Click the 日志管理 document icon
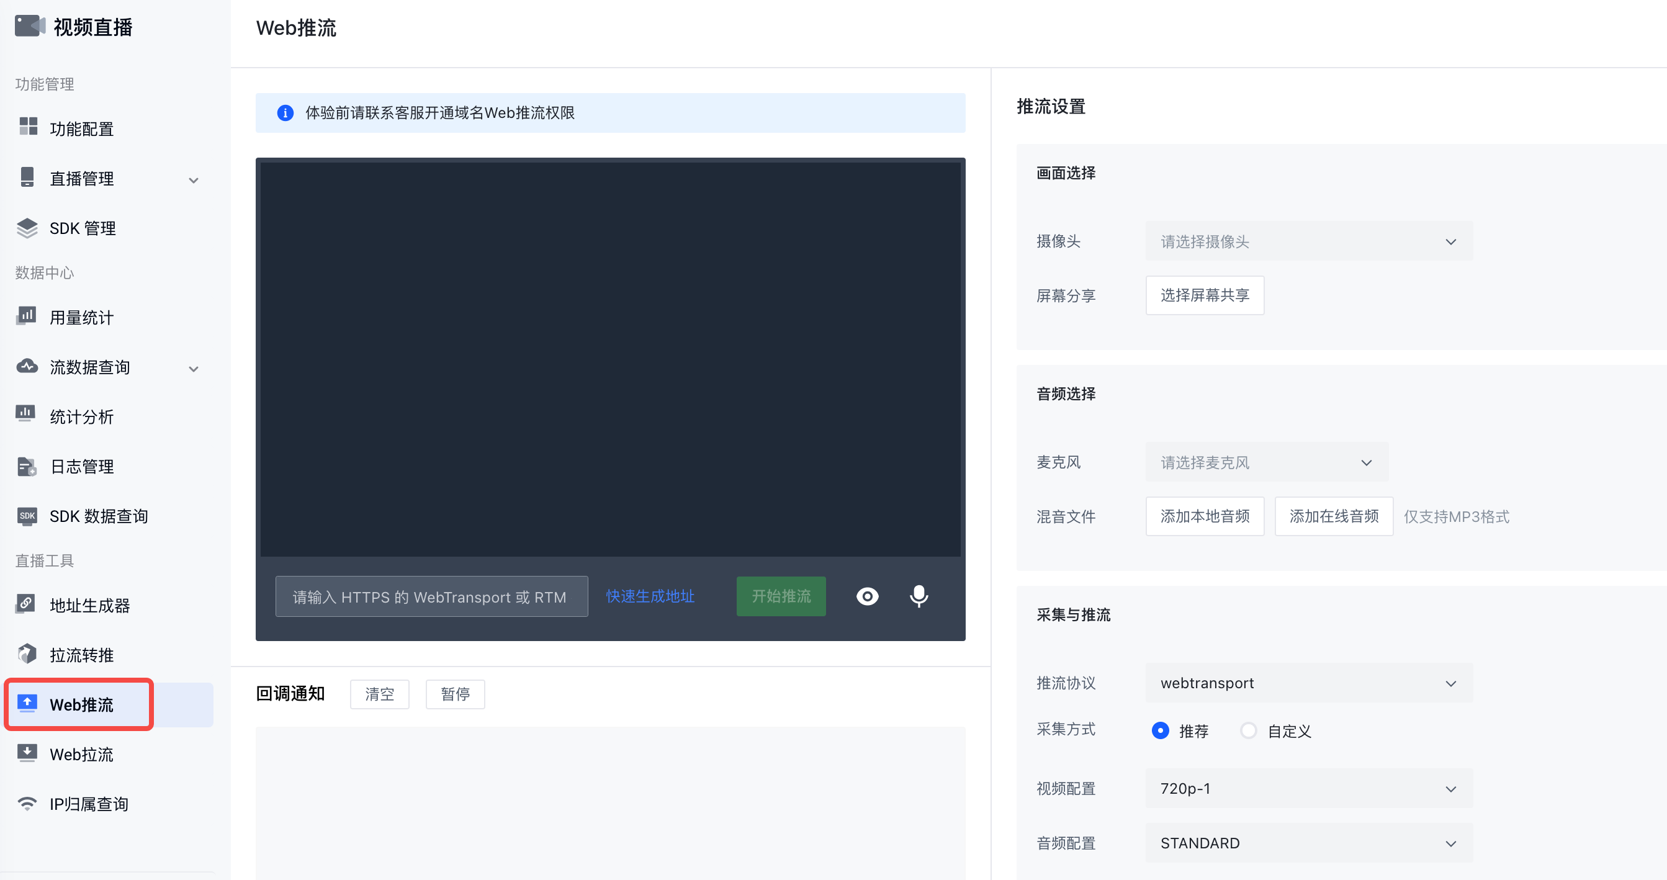 27,466
